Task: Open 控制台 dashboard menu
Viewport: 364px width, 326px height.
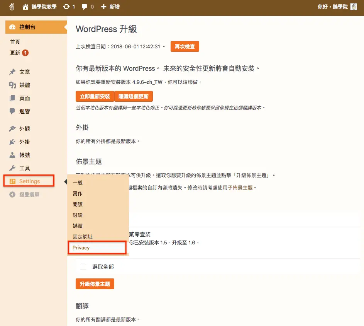Action: [36, 27]
